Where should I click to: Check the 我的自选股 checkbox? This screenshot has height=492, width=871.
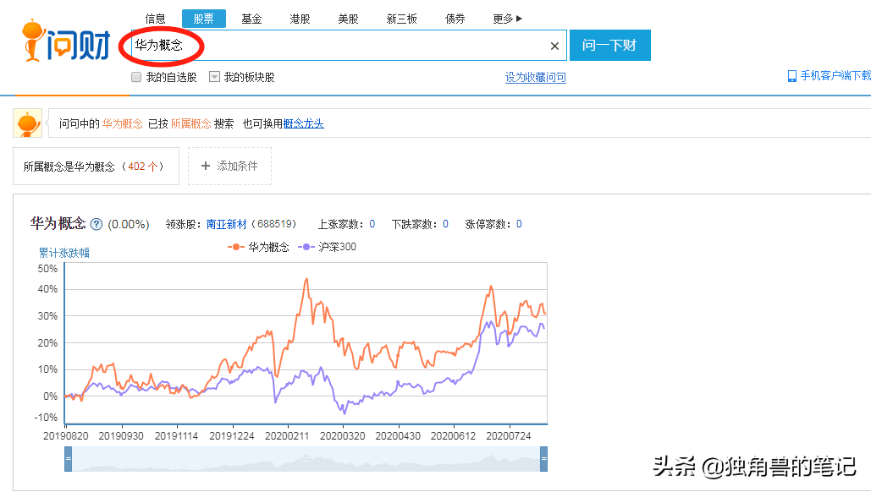click(136, 77)
